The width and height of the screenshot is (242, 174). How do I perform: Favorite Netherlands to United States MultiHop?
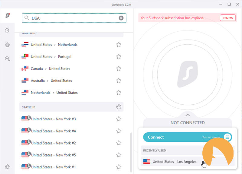pyautogui.click(x=119, y=93)
